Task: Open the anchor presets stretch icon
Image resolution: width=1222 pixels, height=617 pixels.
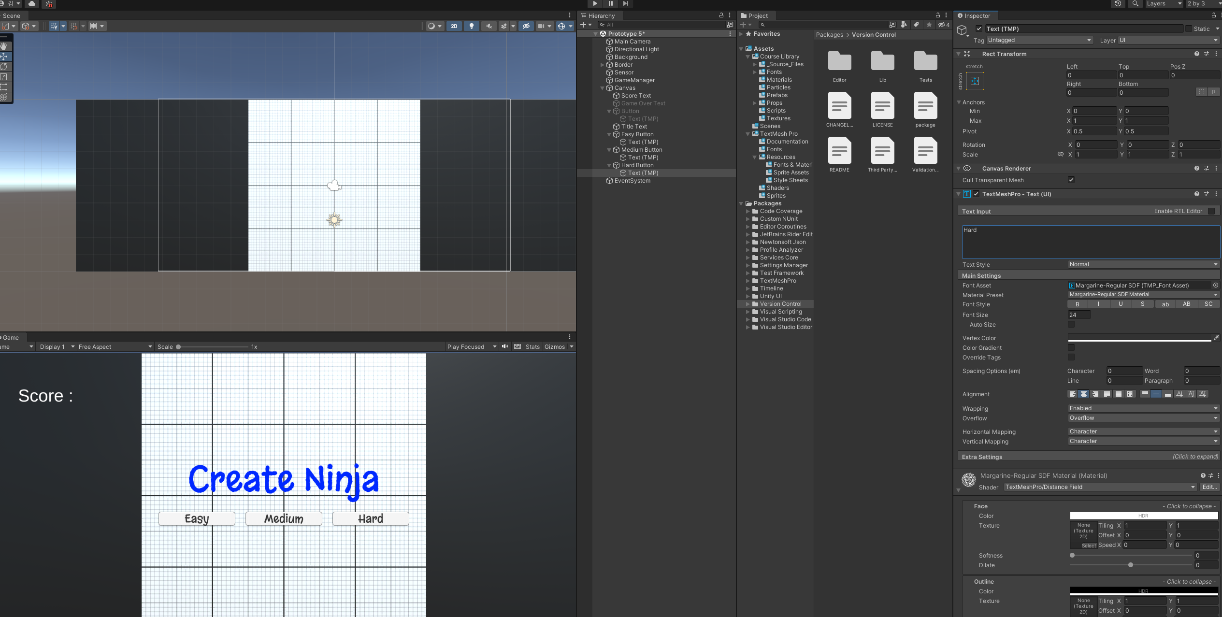Action: (975, 81)
